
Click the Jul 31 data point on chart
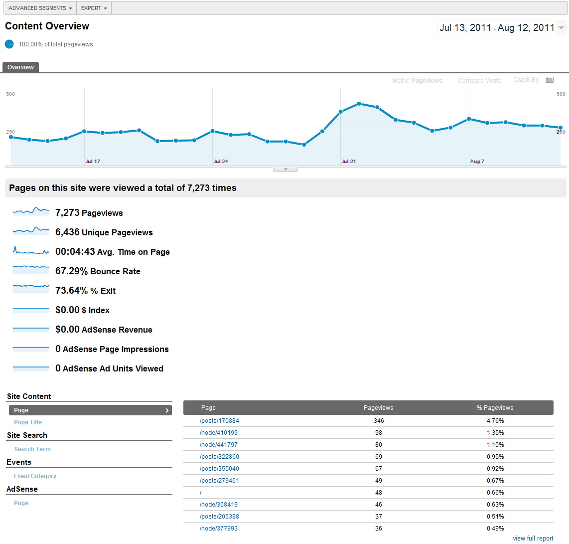point(340,112)
